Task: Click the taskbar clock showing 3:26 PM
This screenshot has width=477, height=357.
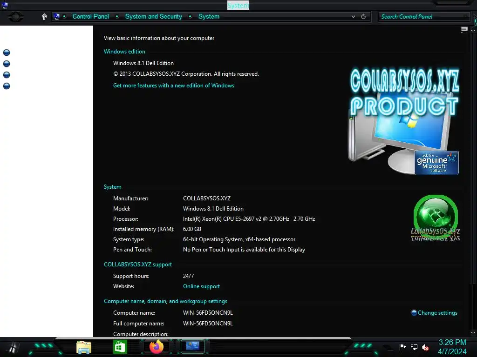Action: [452, 347]
